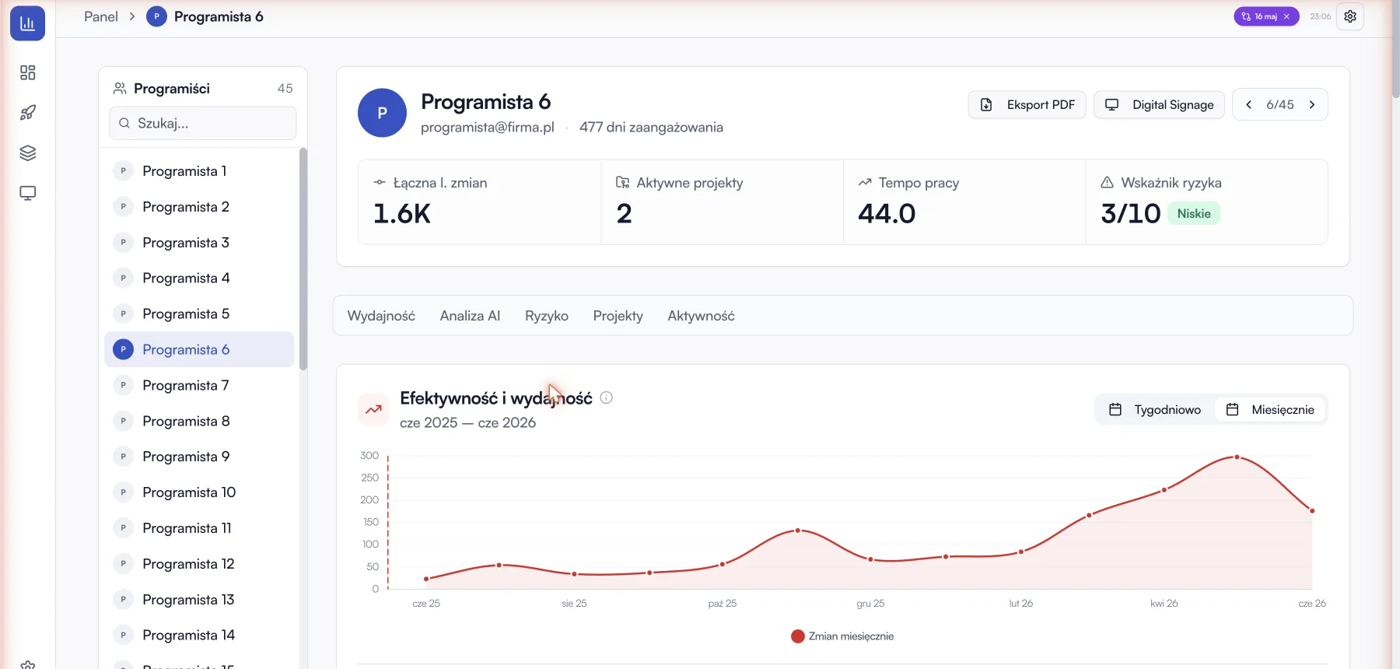Click the Tempo pracy trend icon
The height and width of the screenshot is (669, 1400).
(865, 182)
